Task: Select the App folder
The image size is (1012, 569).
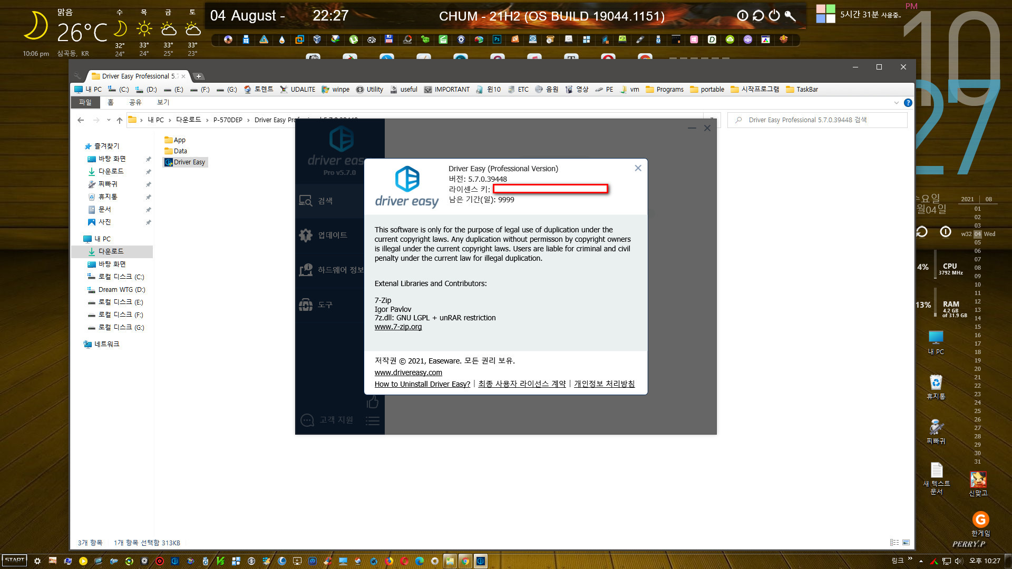Action: (x=175, y=140)
